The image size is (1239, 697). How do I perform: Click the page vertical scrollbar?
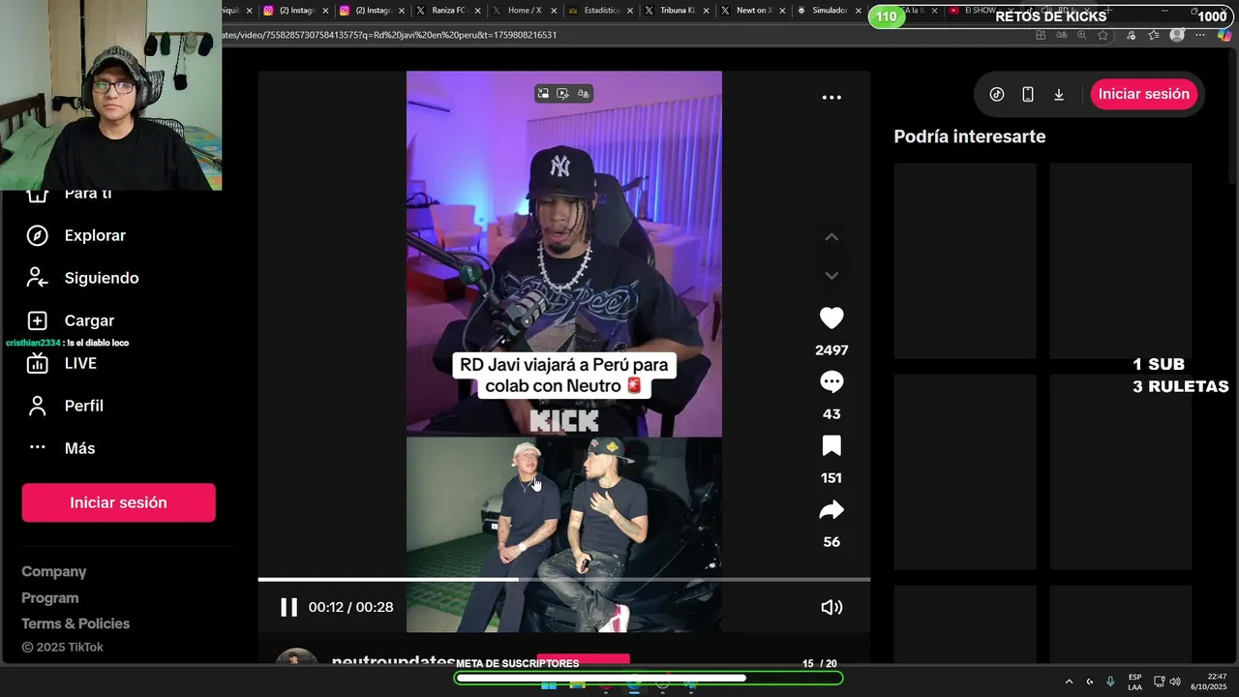coord(1232,116)
